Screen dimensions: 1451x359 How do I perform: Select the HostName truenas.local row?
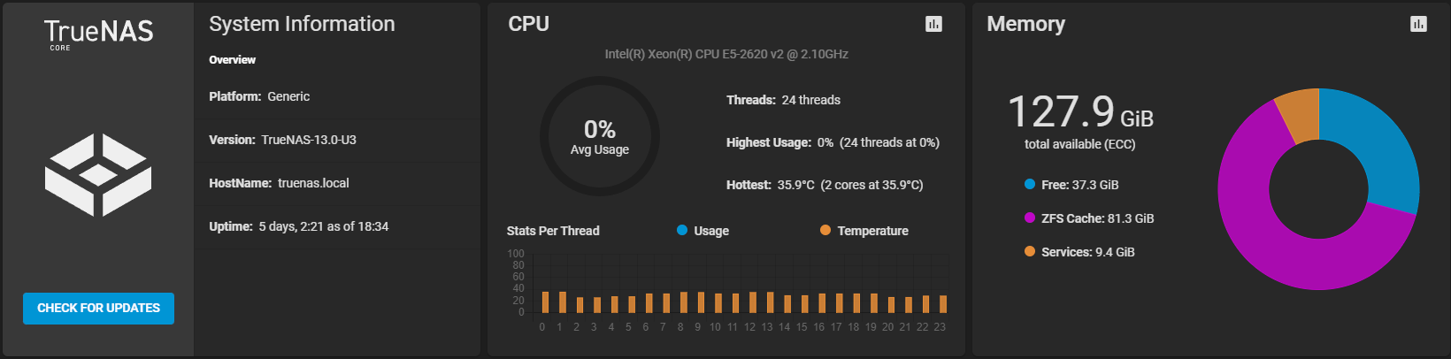click(337, 183)
